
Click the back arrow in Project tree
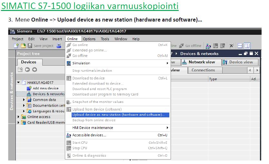[27, 69]
